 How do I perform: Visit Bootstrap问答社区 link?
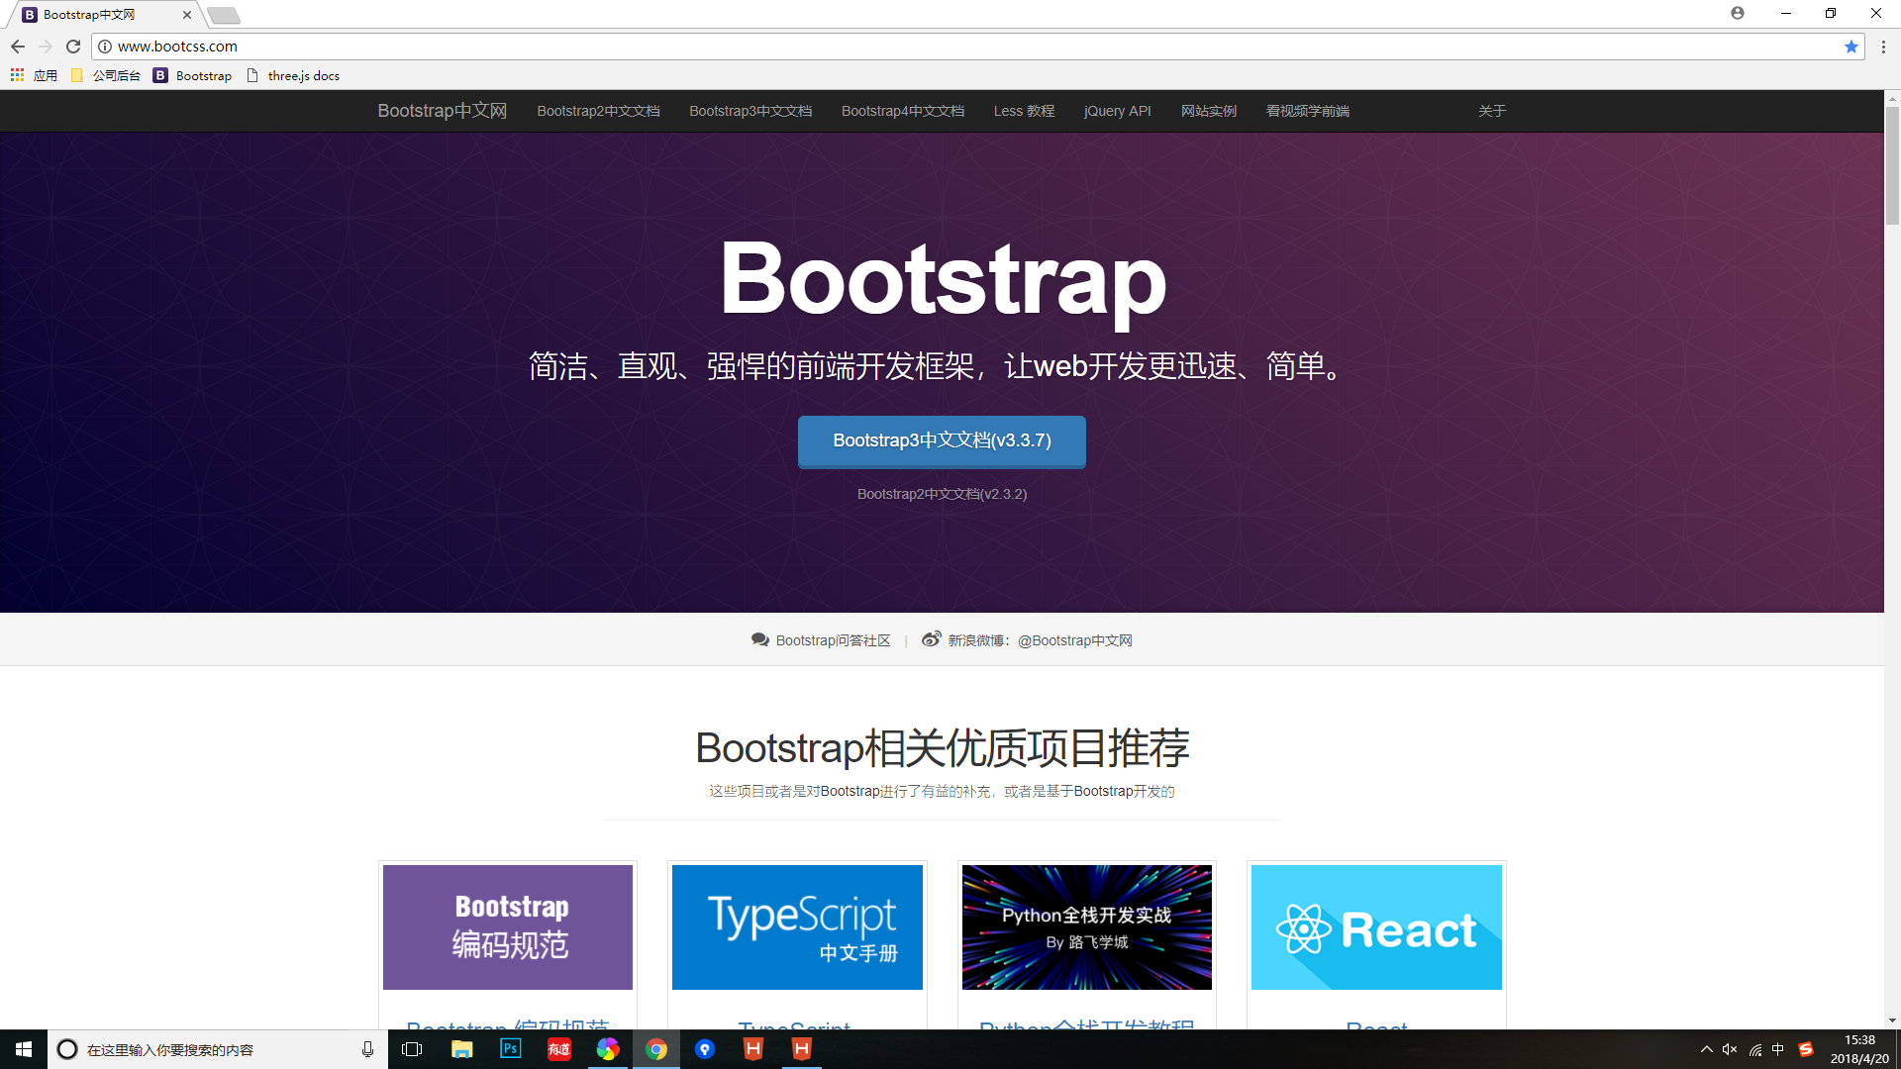(833, 640)
